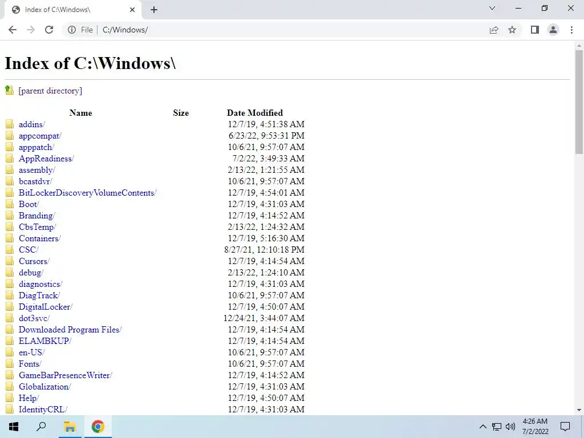Screen dimensions: 584x438
Task: Close the Index of C:\Windows\ tab
Action: click(132, 10)
